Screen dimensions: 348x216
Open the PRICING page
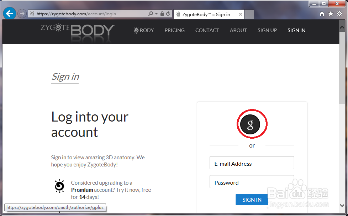174,30
